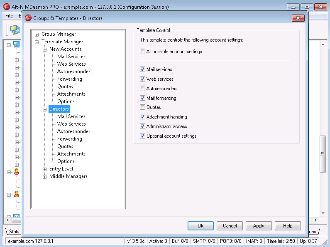330x247 pixels.
Task: Click the main window scroll down arrow
Action: point(323,213)
